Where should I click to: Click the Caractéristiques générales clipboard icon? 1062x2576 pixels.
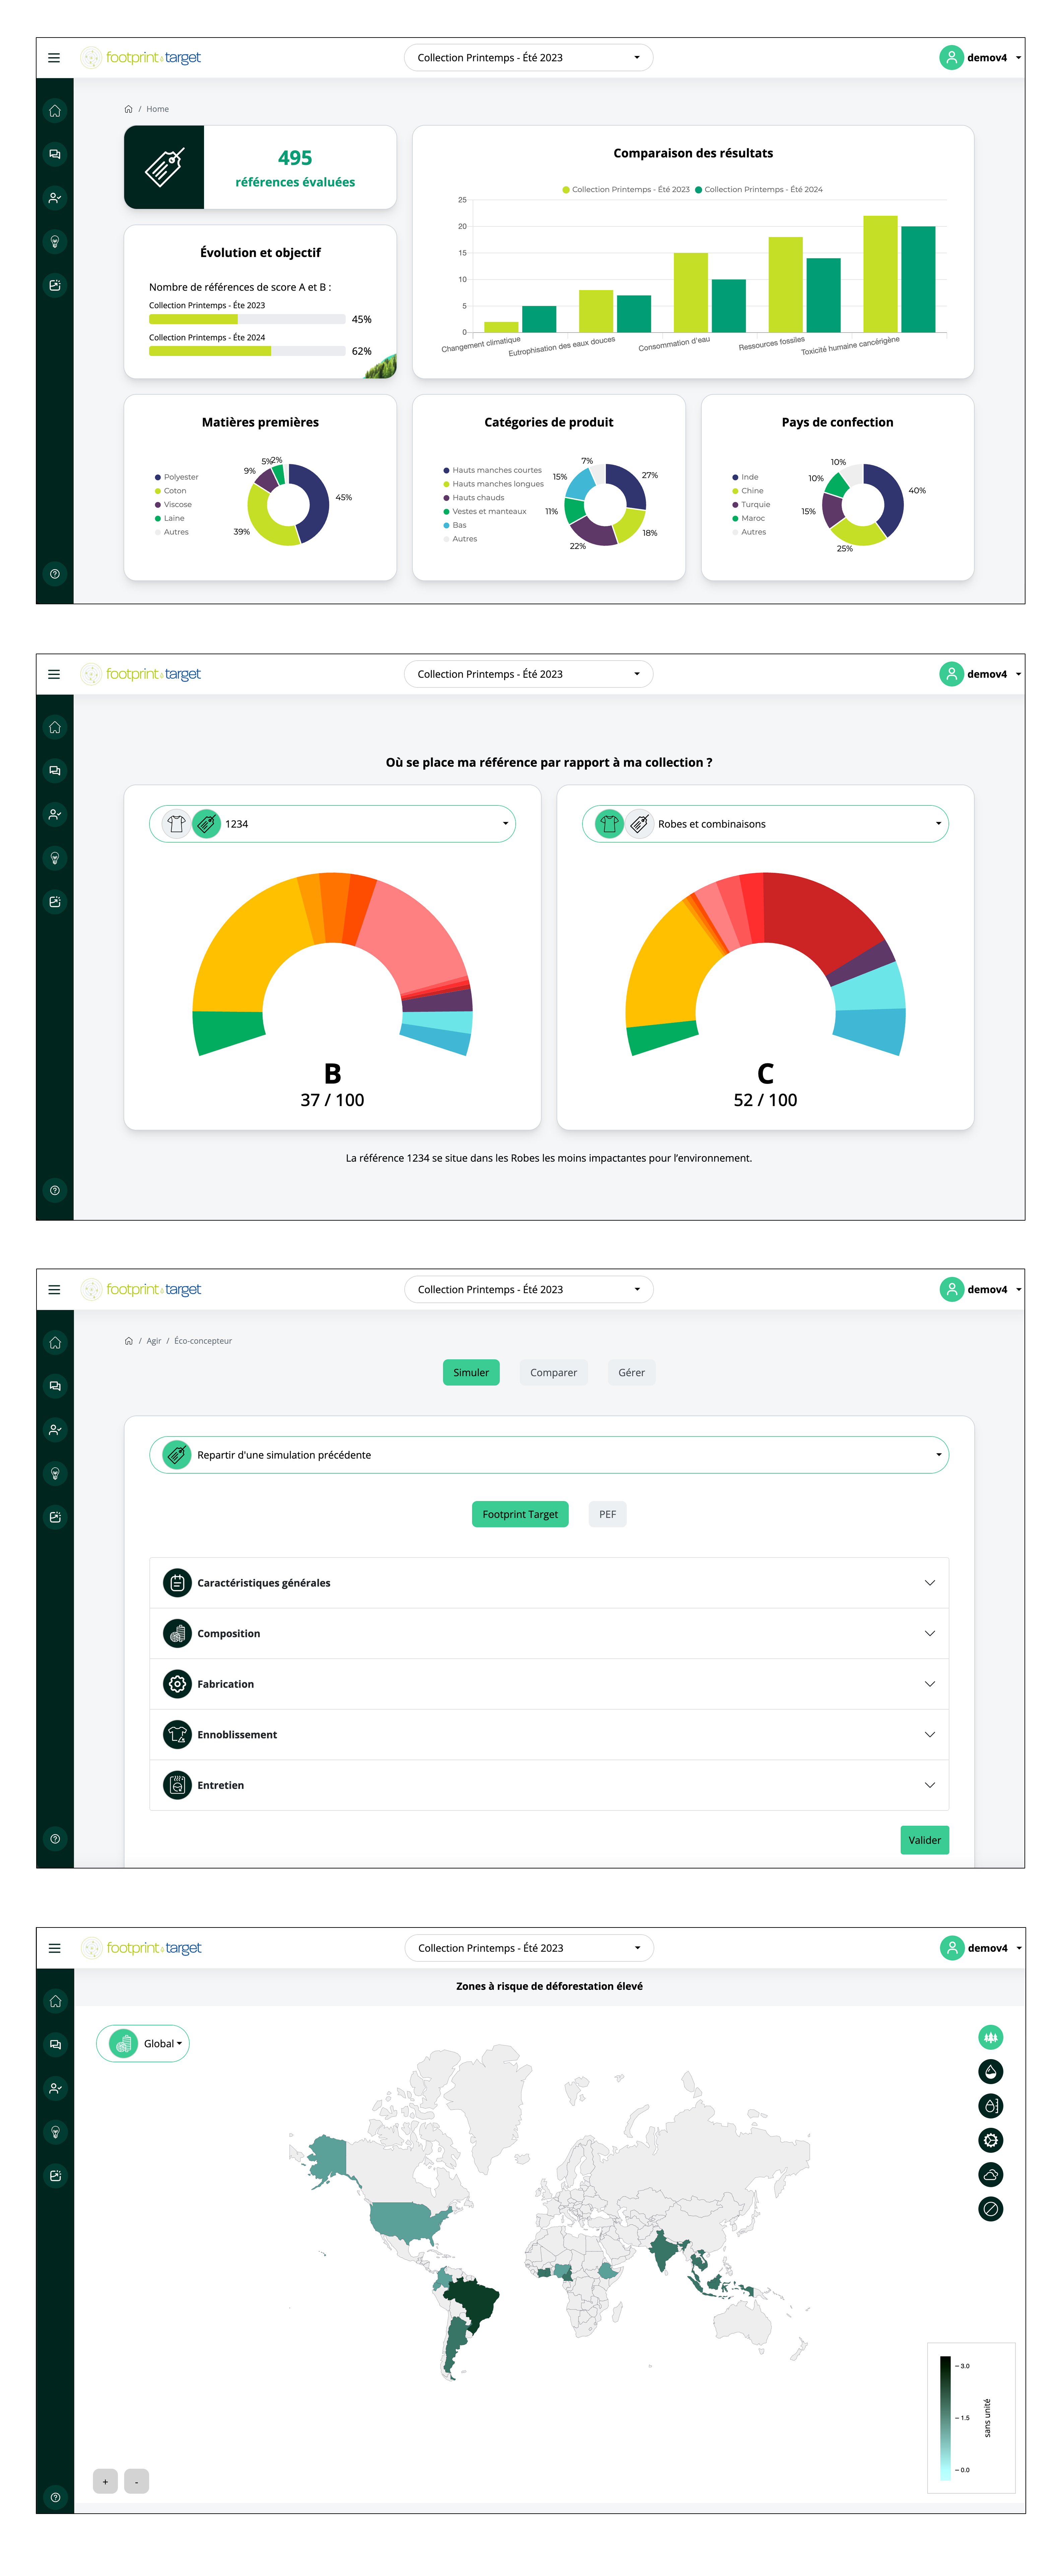point(177,1583)
